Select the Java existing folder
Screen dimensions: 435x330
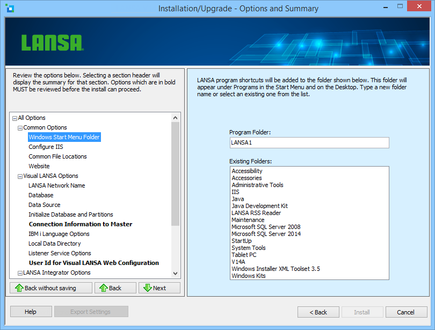[238, 199]
